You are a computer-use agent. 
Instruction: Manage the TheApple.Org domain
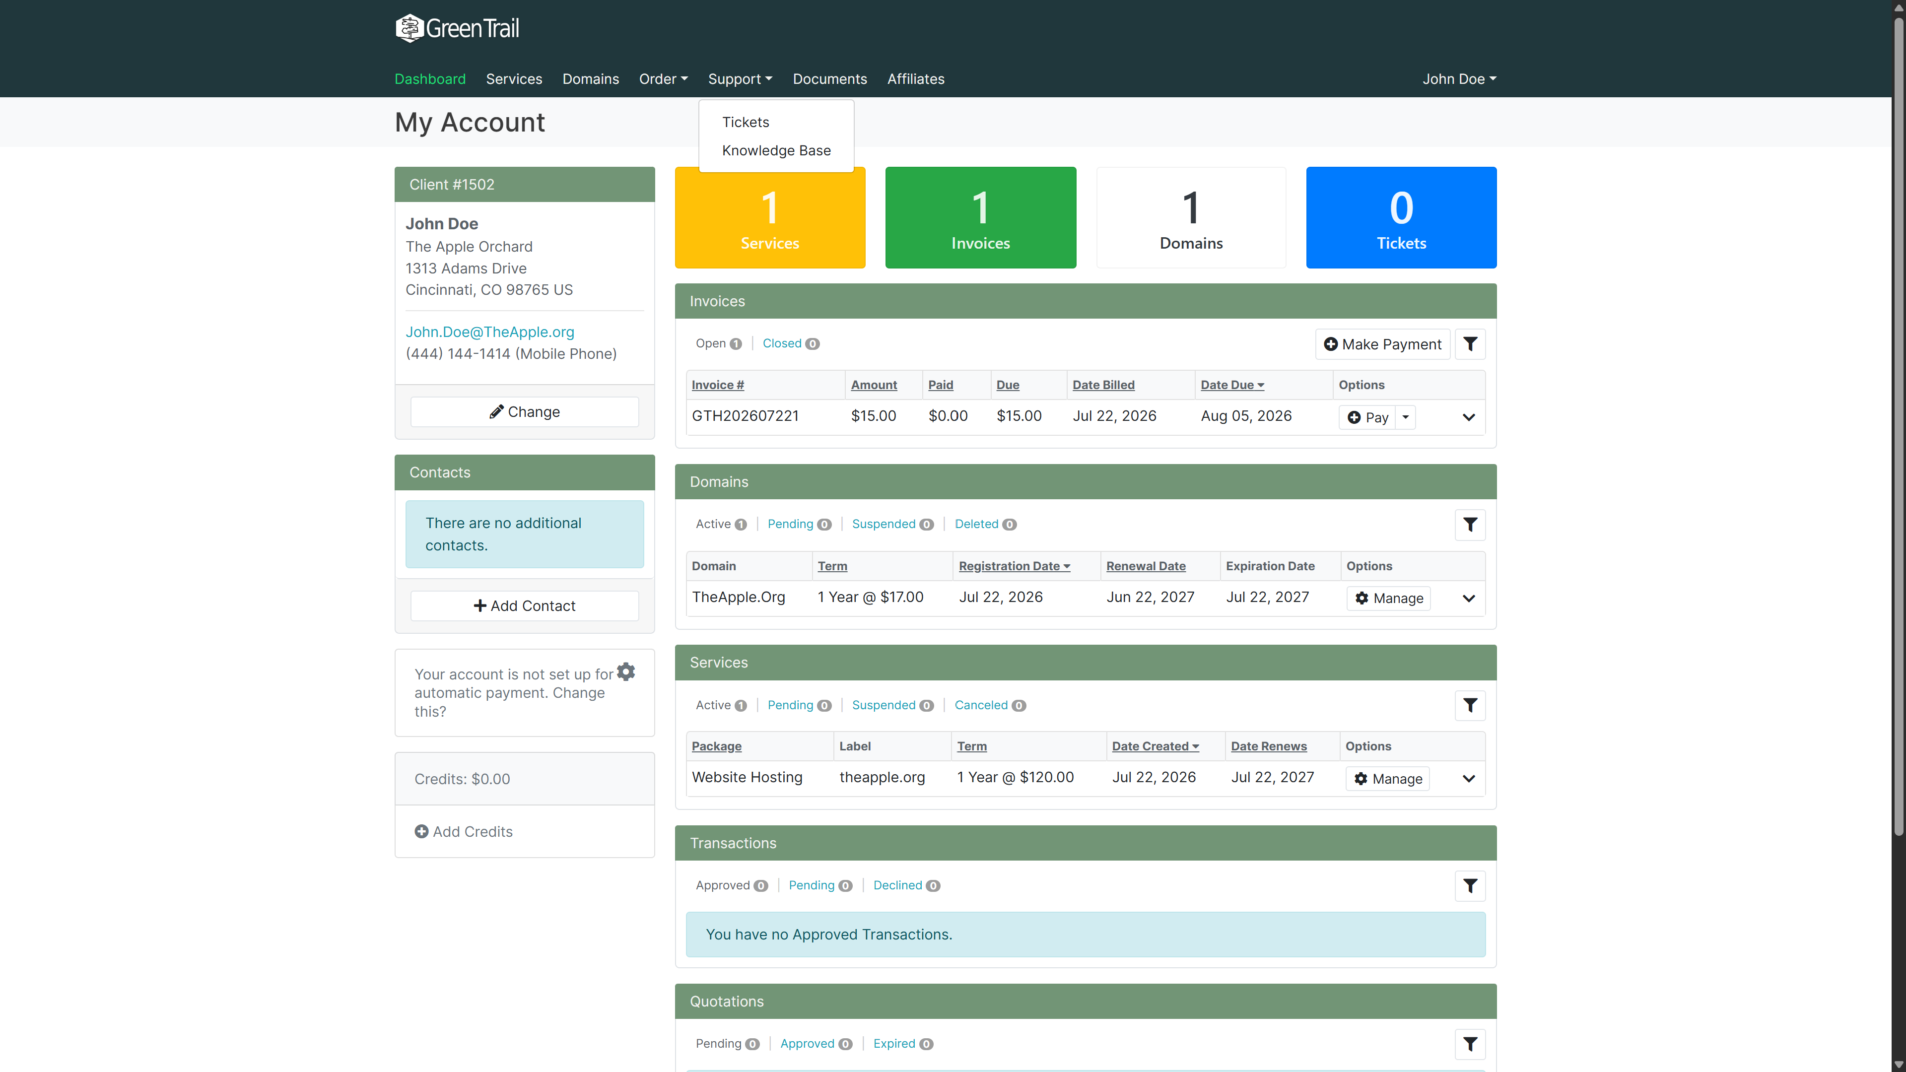click(x=1388, y=599)
